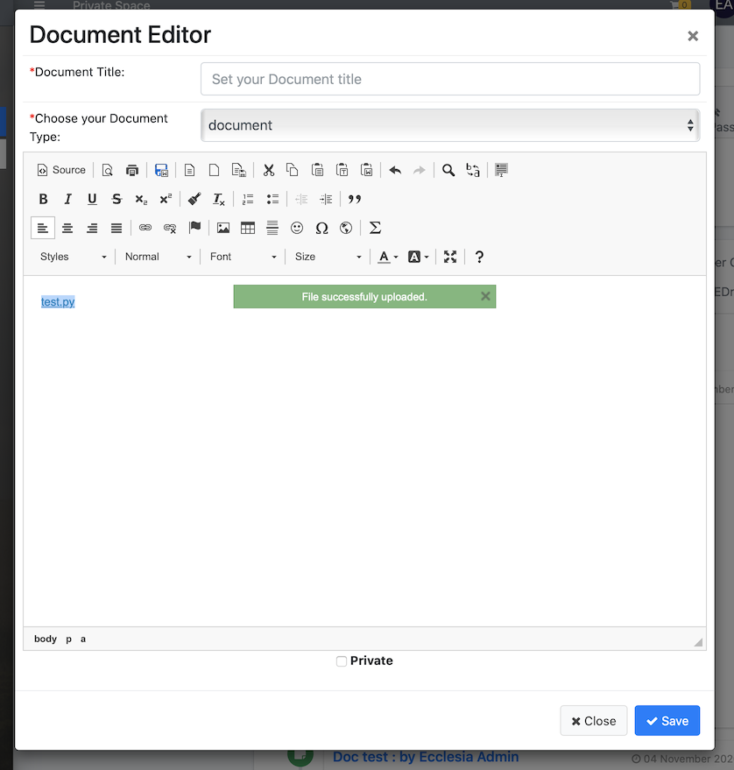Screen dimensions: 734x770
Task: Click the Remove Format icon
Action: (x=219, y=199)
